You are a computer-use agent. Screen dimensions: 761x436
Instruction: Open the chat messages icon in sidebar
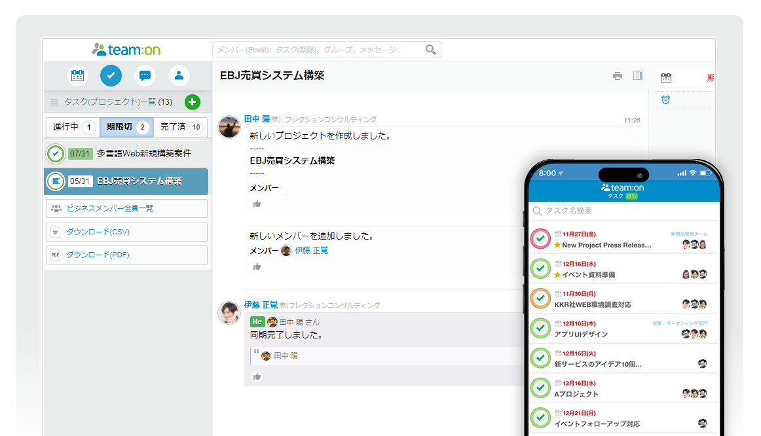point(145,76)
